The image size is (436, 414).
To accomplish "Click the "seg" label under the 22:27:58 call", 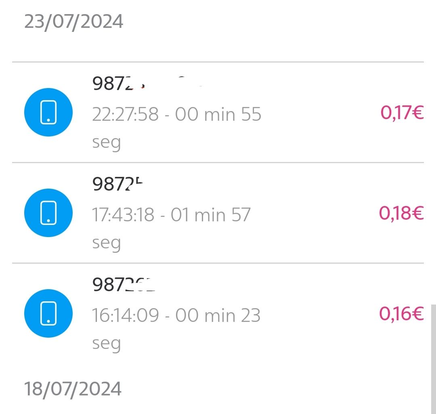I will pyautogui.click(x=106, y=142).
